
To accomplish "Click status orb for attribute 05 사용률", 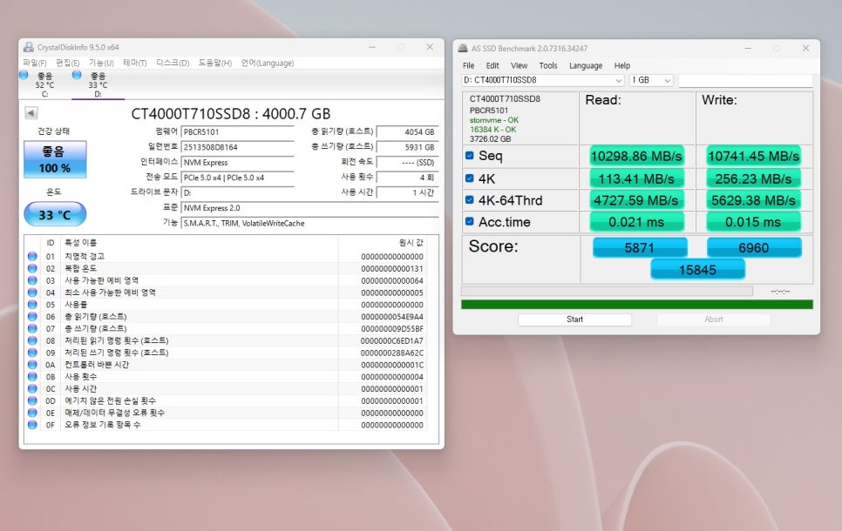I will pyautogui.click(x=32, y=305).
